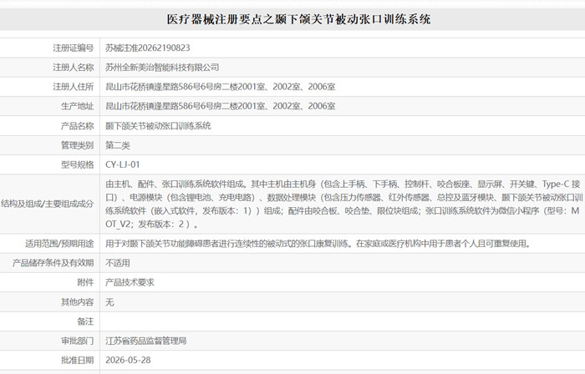This screenshot has height=374, width=585.
Task: Click the 注册人名称 label
Action: (74, 68)
